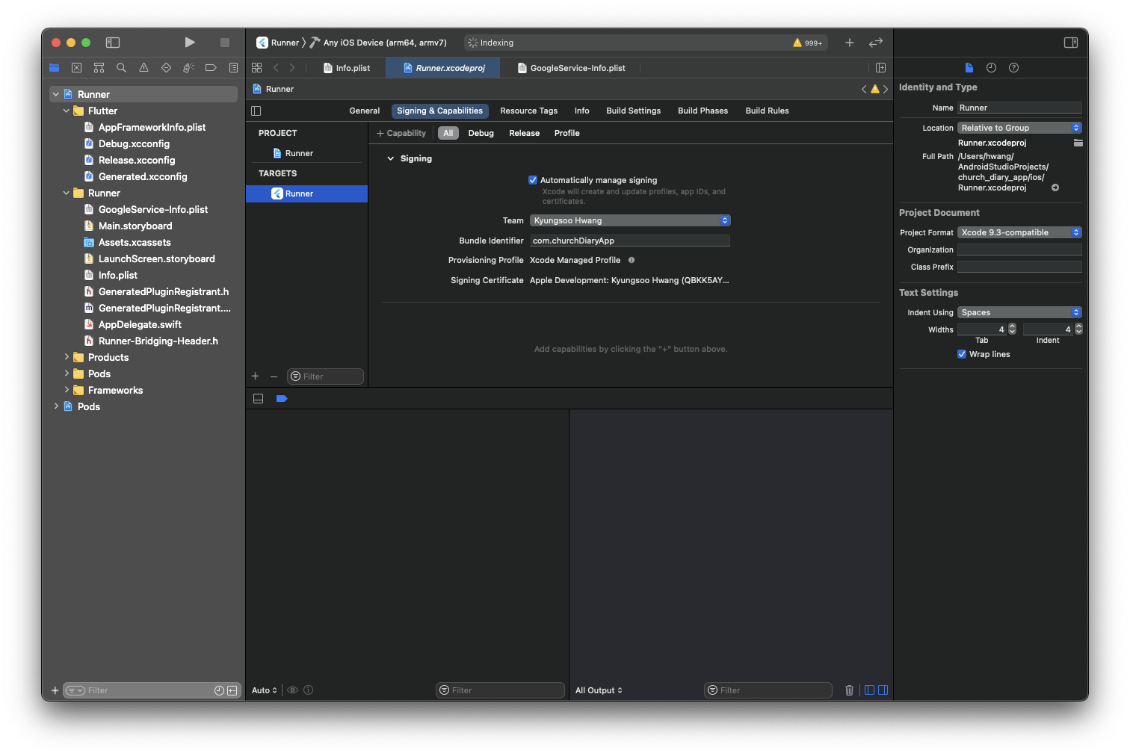The width and height of the screenshot is (1130, 756).
Task: Add a capability with + Capability
Action: pos(401,133)
